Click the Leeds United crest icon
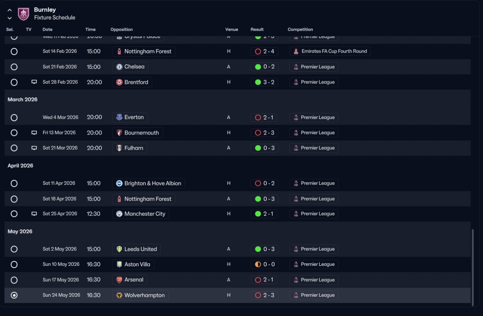Image resolution: width=483 pixels, height=316 pixels. (119, 249)
